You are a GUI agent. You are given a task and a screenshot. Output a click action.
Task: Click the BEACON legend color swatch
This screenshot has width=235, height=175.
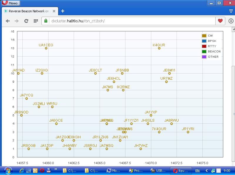[204, 52]
